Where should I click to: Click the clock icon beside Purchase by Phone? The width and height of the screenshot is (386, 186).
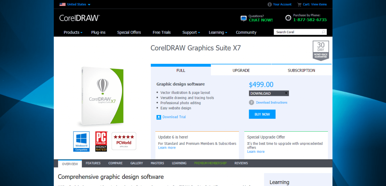pyautogui.click(x=288, y=18)
